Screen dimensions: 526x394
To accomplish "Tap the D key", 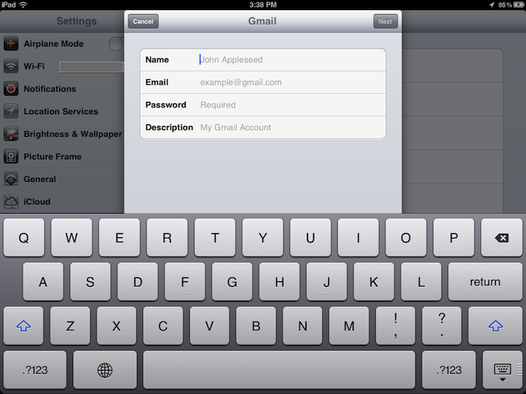I will pyautogui.click(x=138, y=281).
